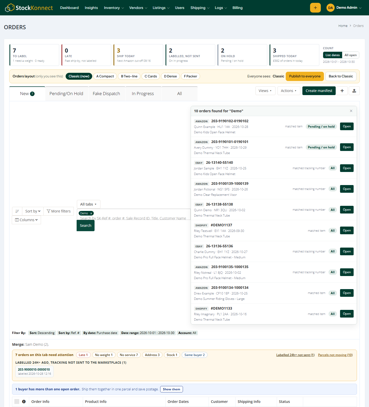The width and height of the screenshot is (369, 407).
Task: Open the Sort by dropdown
Action: pyautogui.click(x=33, y=211)
